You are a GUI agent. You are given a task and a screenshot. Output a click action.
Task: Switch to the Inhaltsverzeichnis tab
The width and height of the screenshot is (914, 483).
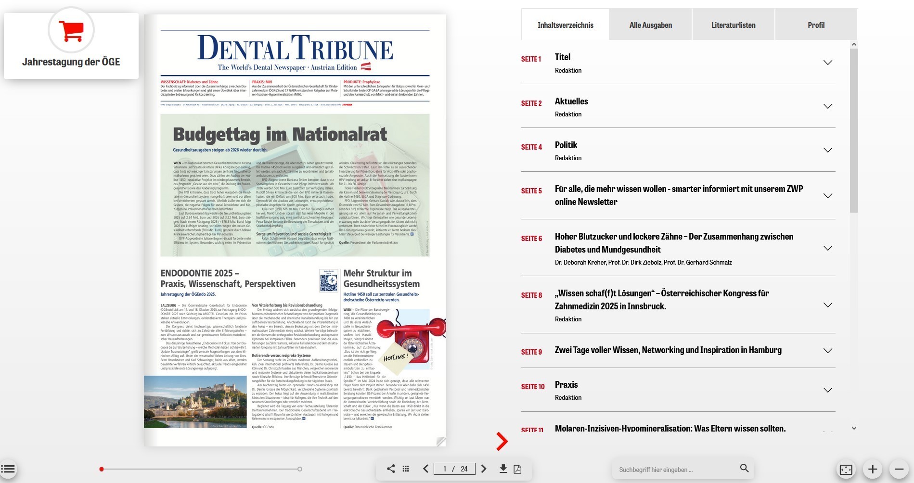[x=566, y=25]
